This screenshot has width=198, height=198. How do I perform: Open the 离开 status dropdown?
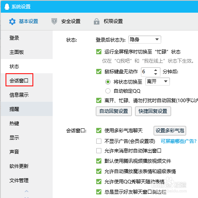158,82
